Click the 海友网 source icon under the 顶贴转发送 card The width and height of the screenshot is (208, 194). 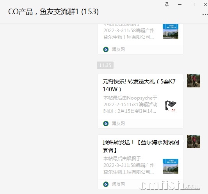tap(106, 184)
